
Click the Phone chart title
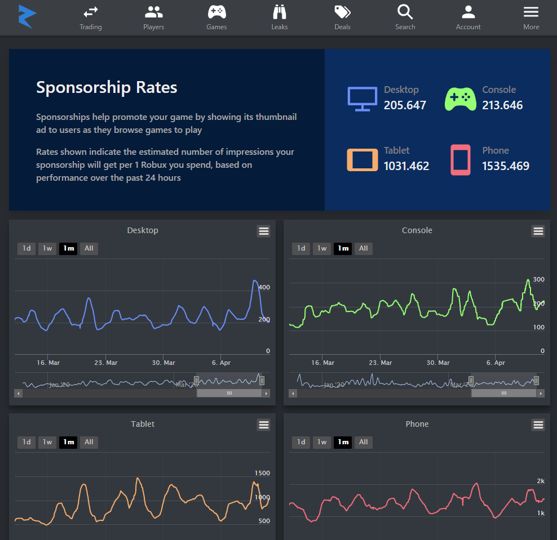(417, 424)
